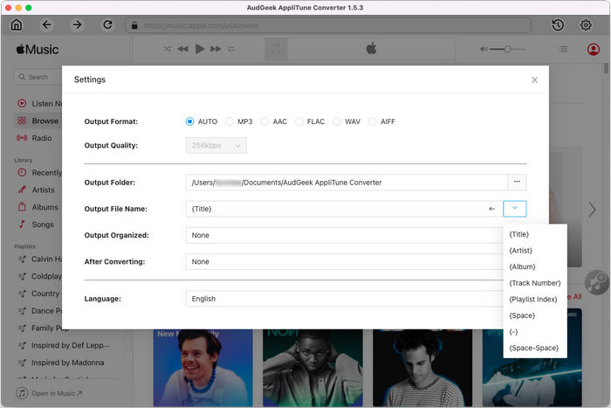611x408 pixels.
Task: Open conversion history clock icon
Action: point(558,25)
